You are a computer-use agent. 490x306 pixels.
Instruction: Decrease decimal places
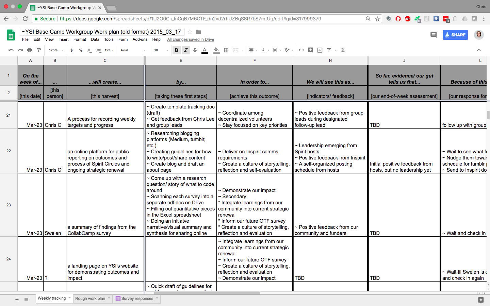89,50
